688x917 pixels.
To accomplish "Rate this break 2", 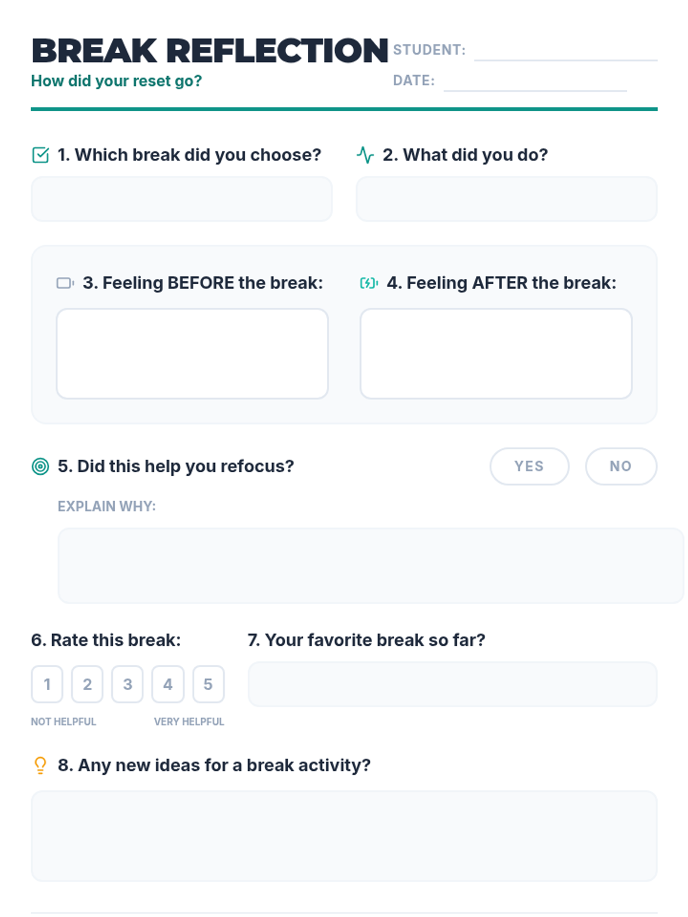I will click(87, 684).
